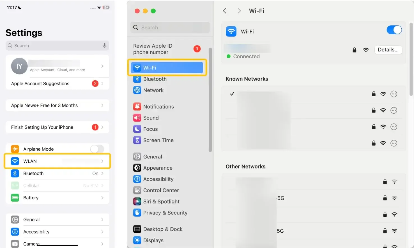
Task: Open Appearance icon in sidebar
Action: point(137,168)
